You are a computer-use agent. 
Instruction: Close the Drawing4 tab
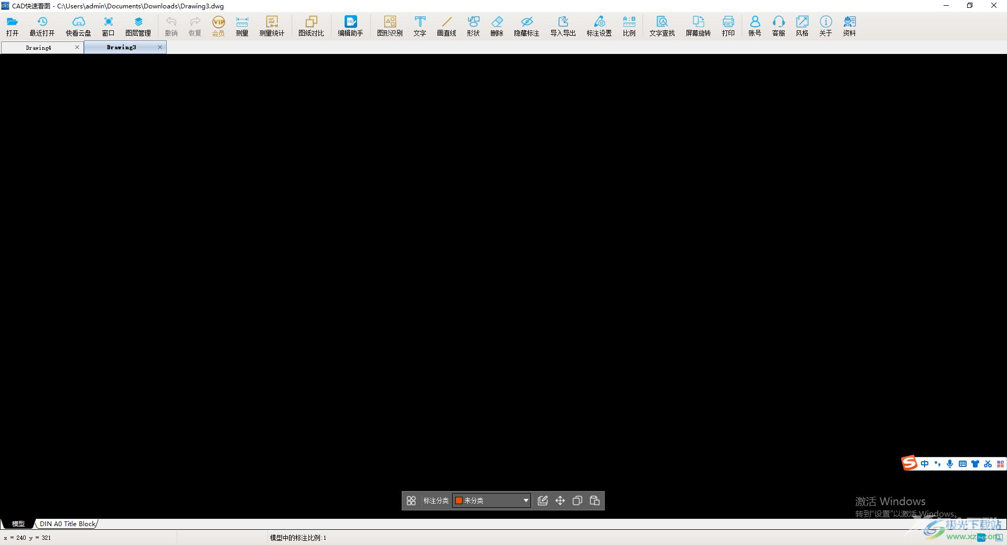coord(77,47)
